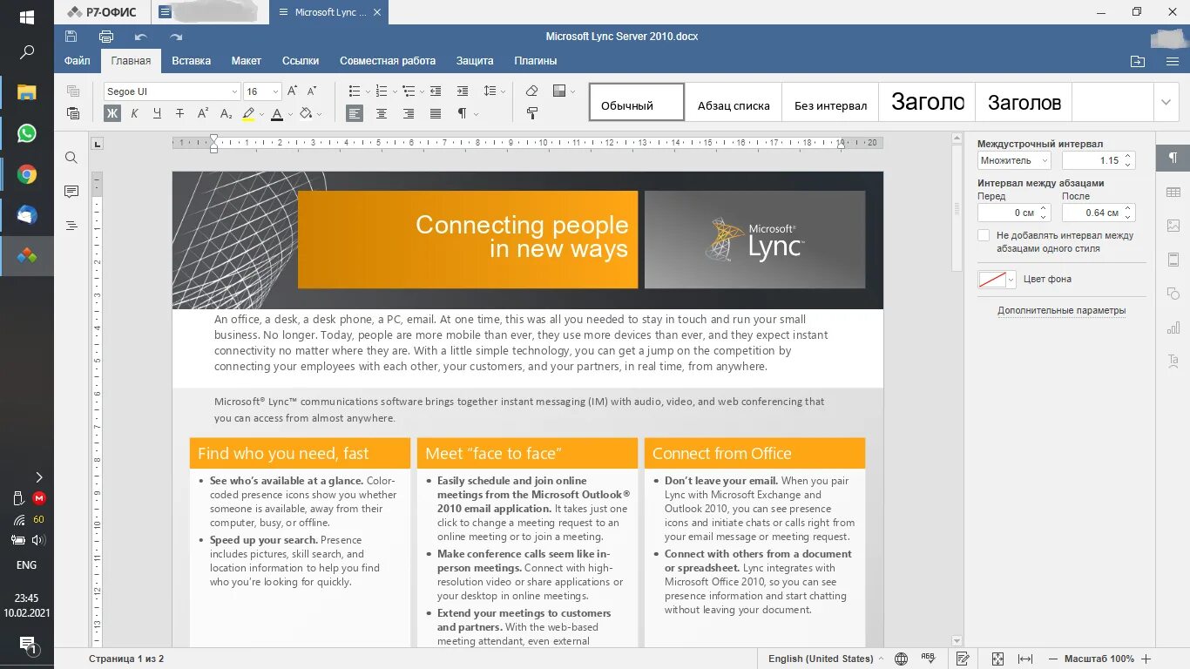Undo the last action
1190x669 pixels.
click(141, 37)
